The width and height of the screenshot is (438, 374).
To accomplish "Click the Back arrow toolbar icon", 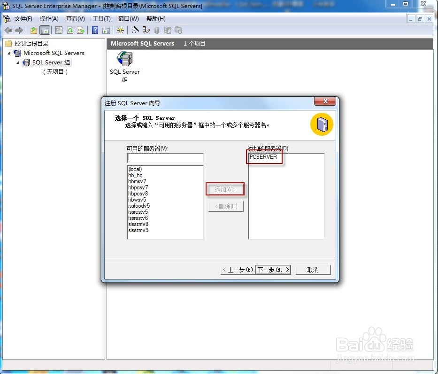I will click(8, 30).
